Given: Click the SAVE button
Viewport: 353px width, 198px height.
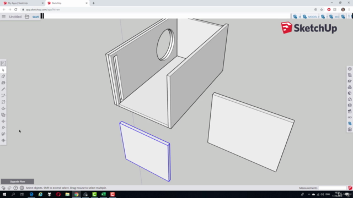Looking at the screenshot, I should coord(35,17).
